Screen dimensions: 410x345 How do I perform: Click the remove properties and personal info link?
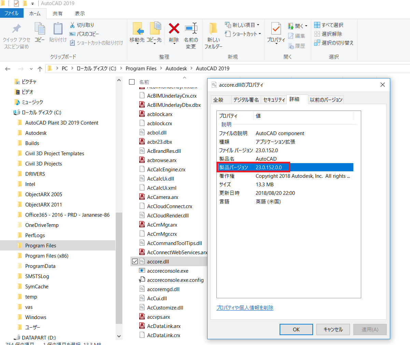tap(245, 307)
